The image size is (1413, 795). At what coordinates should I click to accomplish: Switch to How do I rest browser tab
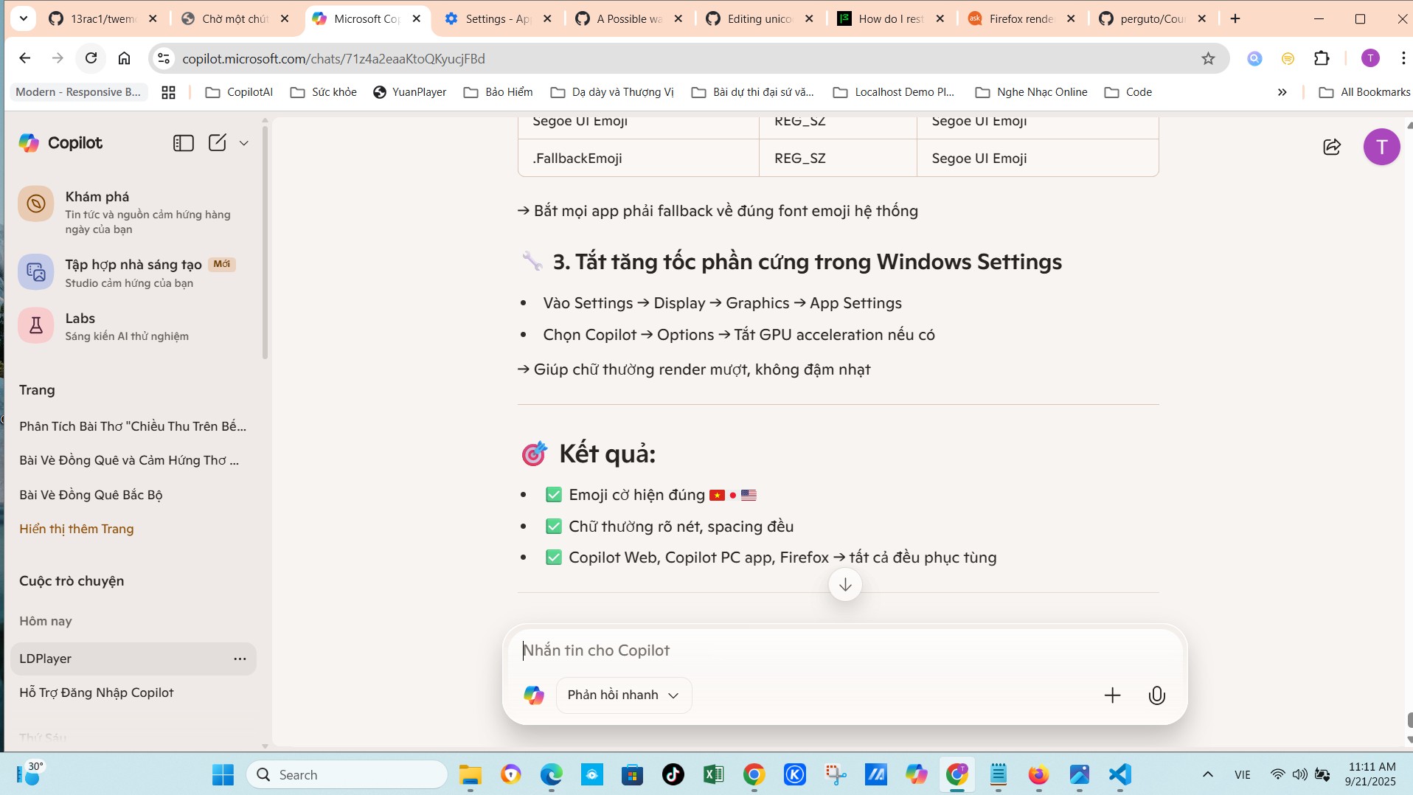pyautogui.click(x=891, y=18)
